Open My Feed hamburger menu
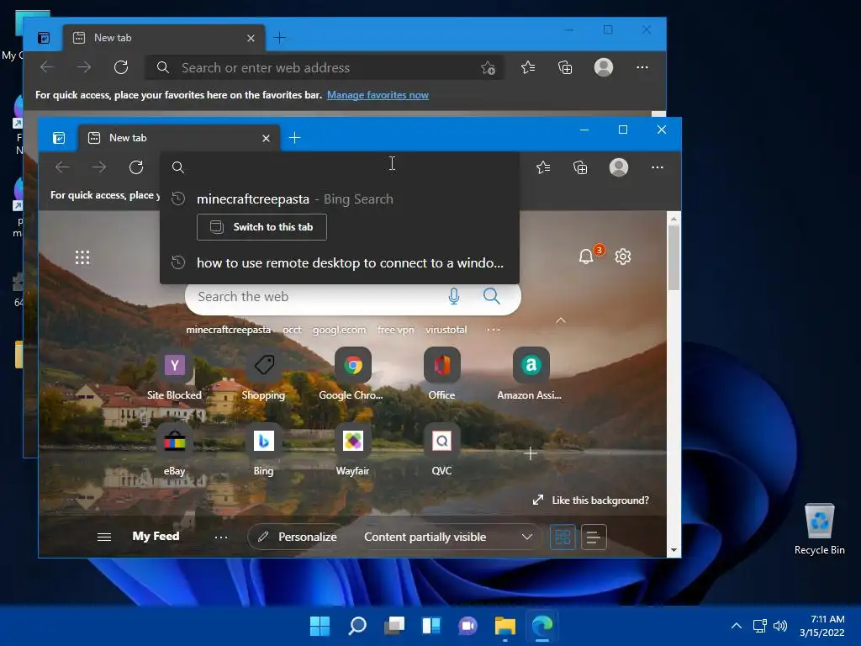This screenshot has width=861, height=646. 104,537
